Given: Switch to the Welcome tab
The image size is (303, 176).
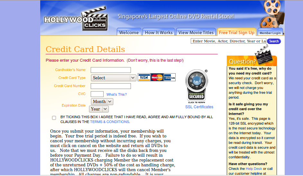Looking at the screenshot, I should [x=129, y=32].
